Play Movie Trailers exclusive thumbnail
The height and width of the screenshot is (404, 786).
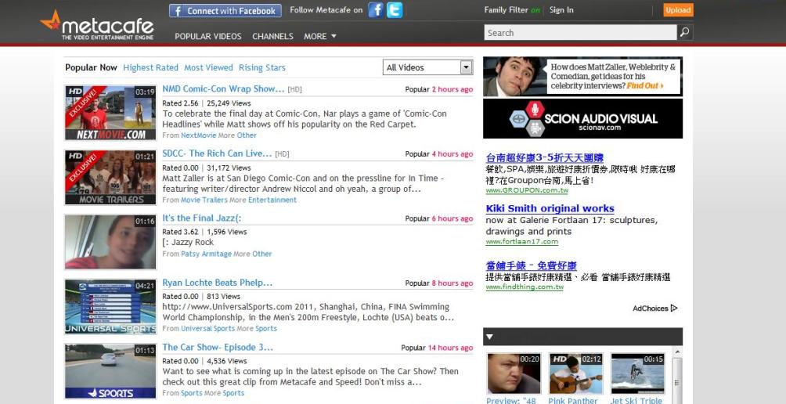click(110, 178)
